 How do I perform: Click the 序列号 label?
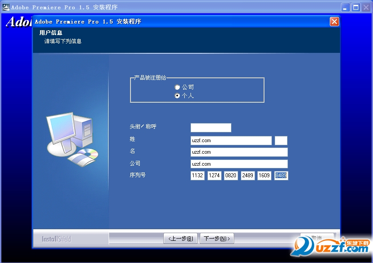click(x=138, y=175)
